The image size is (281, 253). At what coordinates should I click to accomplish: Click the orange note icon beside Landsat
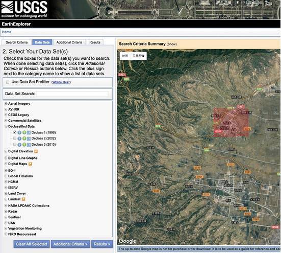click(x=23, y=199)
